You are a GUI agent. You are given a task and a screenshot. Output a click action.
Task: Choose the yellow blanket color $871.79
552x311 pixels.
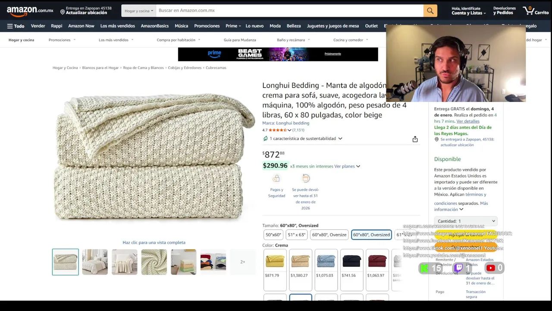[x=275, y=269]
